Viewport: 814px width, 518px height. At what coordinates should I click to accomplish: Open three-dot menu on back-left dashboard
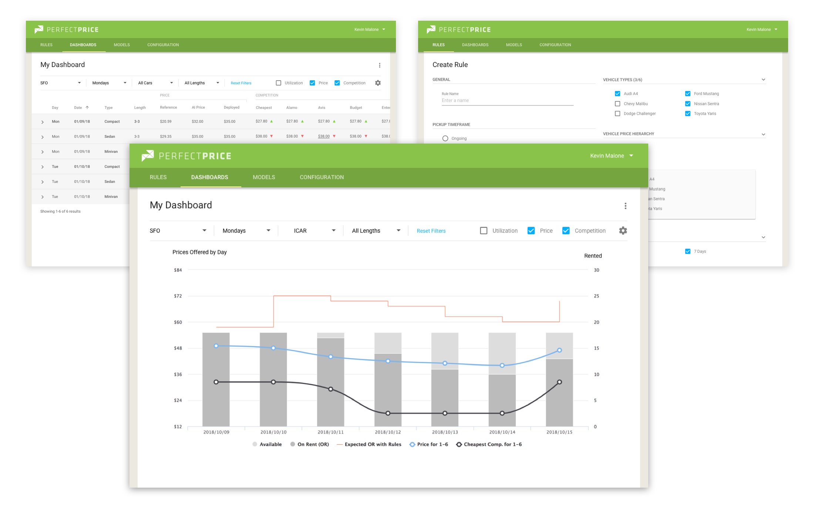(379, 65)
